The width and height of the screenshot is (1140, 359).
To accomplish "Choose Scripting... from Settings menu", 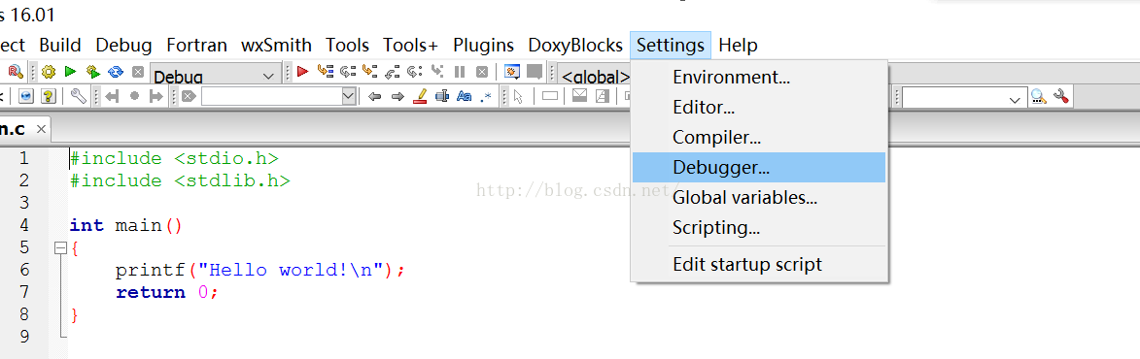I will pos(759,228).
